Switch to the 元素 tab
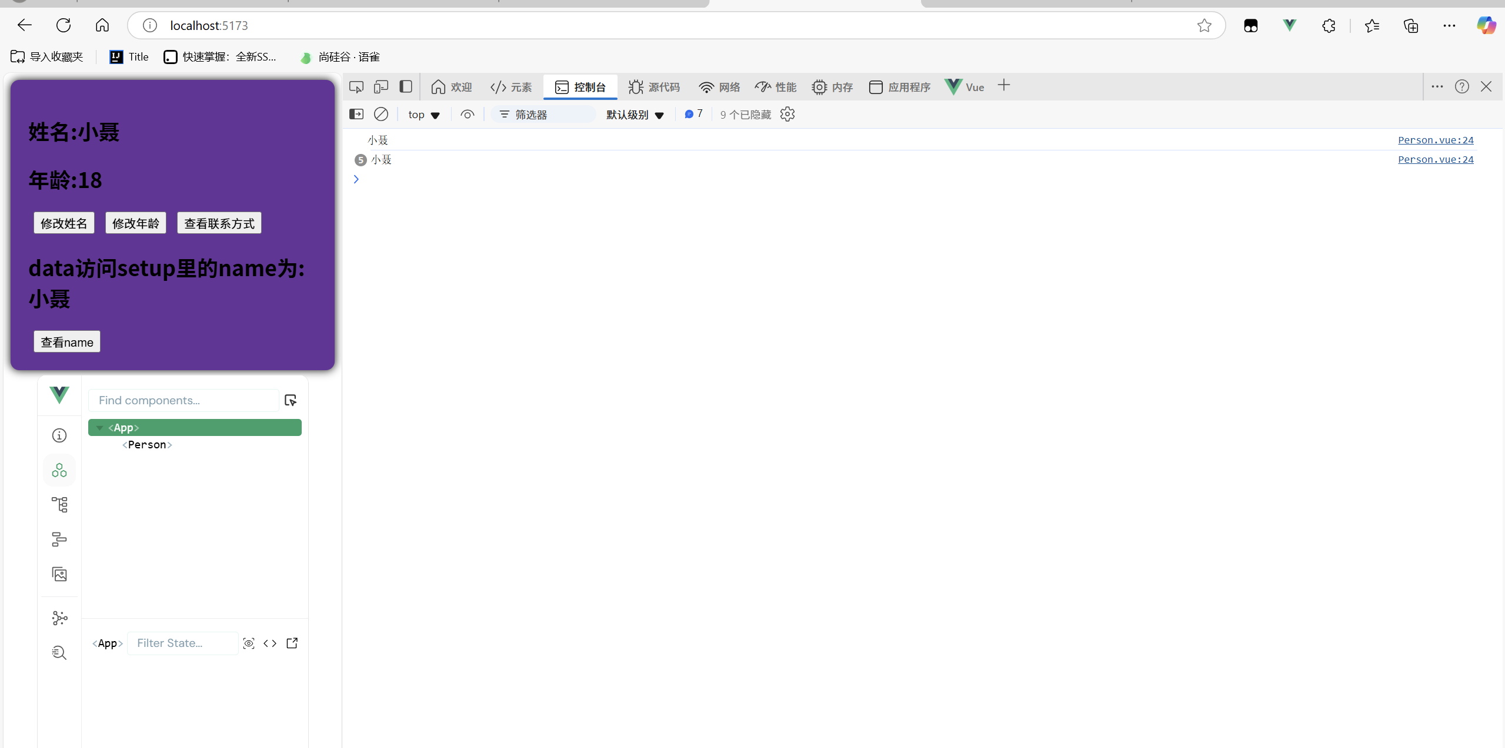 click(x=511, y=87)
